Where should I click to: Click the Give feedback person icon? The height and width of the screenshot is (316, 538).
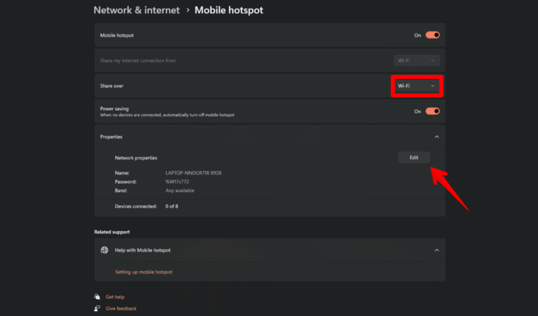97,308
